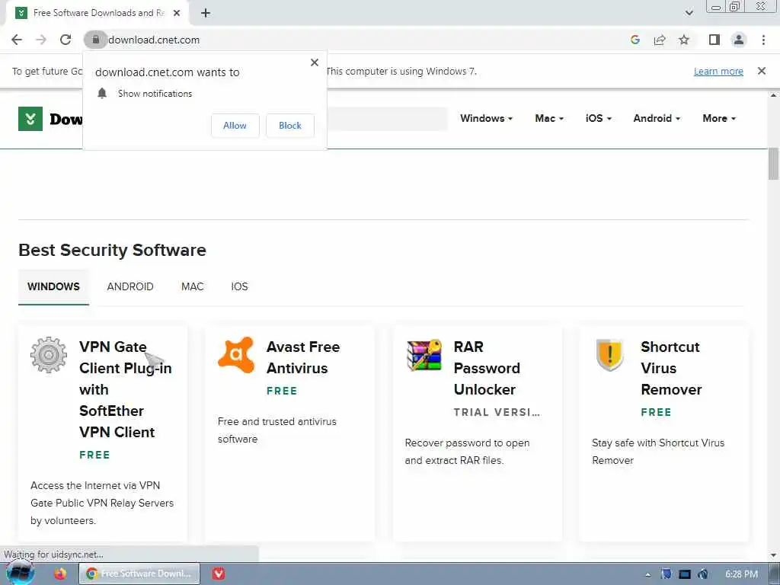
Task: Launch Firefox from the taskbar
Action: pos(60,574)
